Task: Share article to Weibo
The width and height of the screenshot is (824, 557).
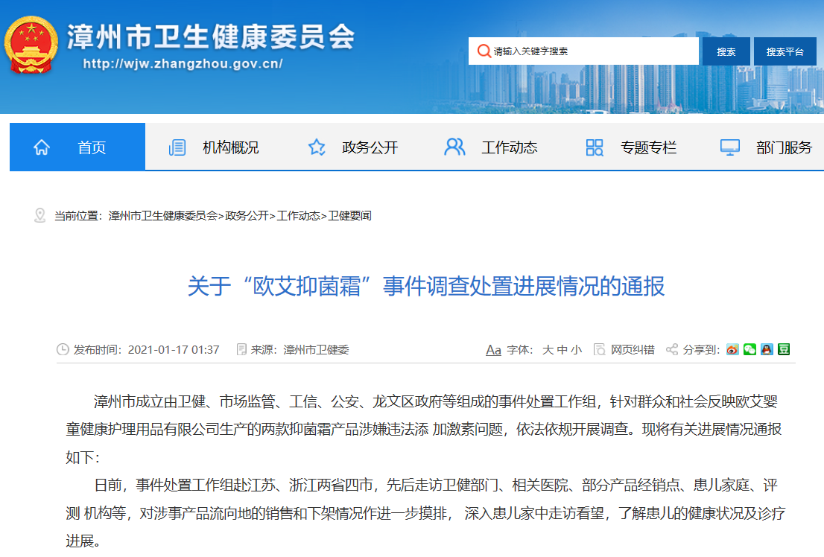Action: pyautogui.click(x=732, y=349)
